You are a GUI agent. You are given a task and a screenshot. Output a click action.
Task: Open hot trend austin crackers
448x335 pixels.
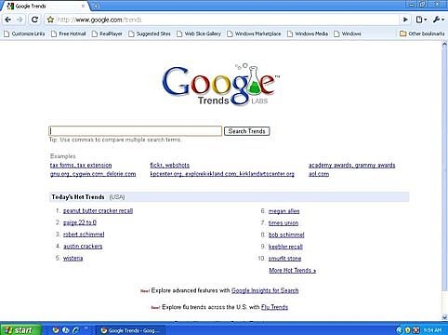coord(83,247)
